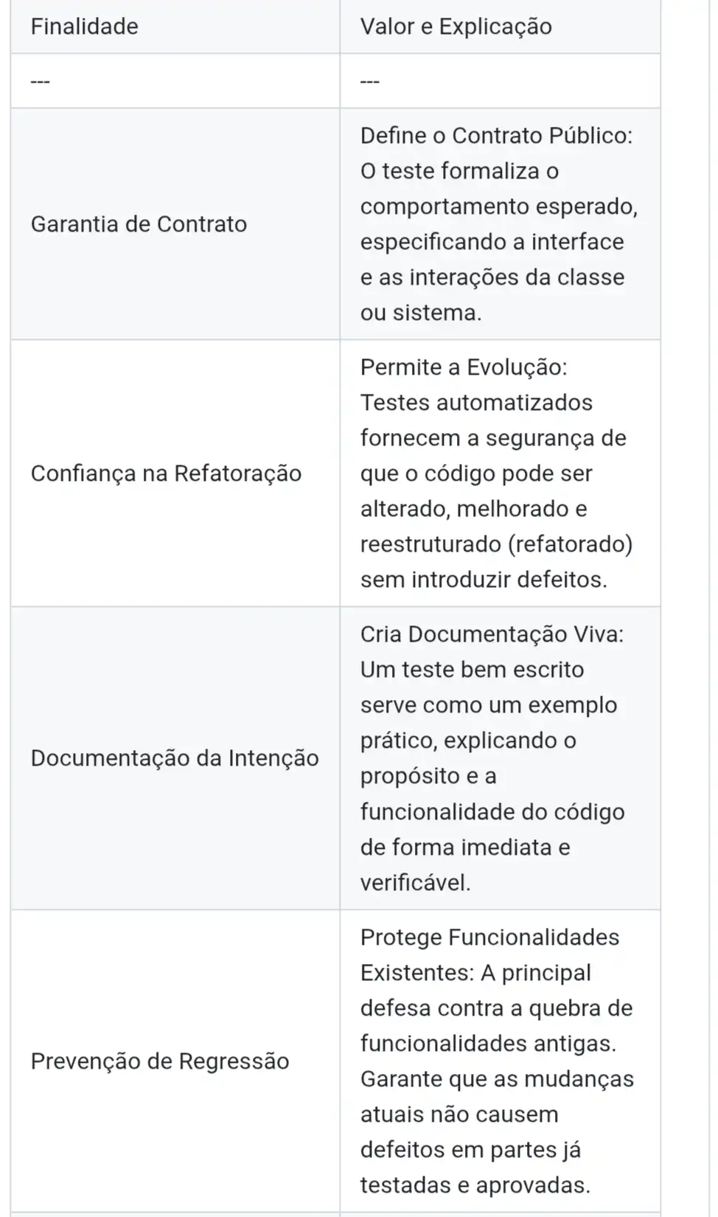Click the "Valor e Explicação" column header
This screenshot has width=718, height=1217.
[456, 27]
